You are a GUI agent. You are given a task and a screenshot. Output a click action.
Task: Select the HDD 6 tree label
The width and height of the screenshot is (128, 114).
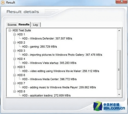click(x=21, y=75)
